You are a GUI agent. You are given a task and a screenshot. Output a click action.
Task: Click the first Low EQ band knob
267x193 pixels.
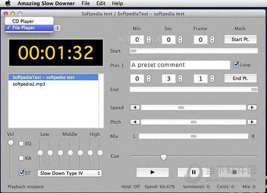[40, 153]
